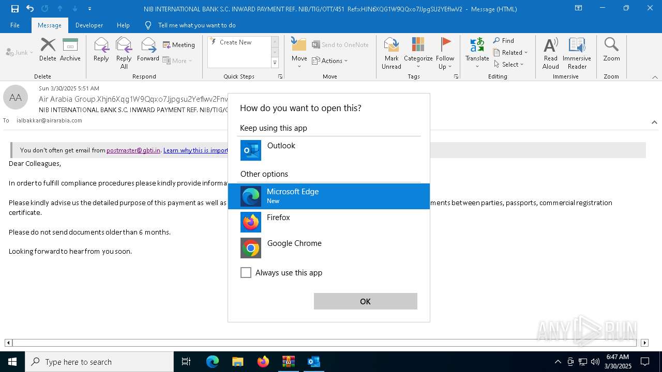The image size is (662, 372).
Task: Open the Related dropdown
Action: [510, 52]
